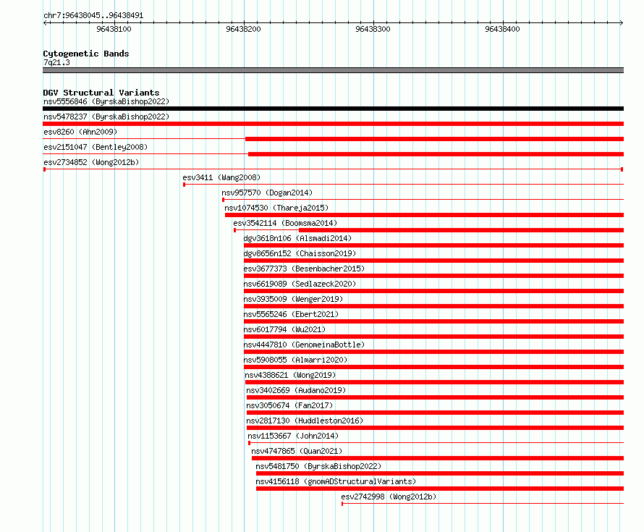Open variant esv2734852 (Wong2012b)
This screenshot has height=532, width=644.
coord(91,162)
